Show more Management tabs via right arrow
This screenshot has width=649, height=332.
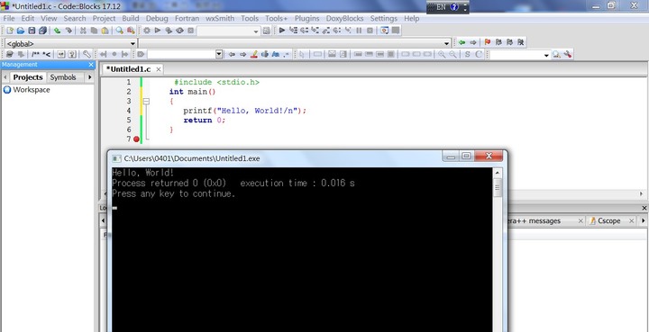click(90, 77)
